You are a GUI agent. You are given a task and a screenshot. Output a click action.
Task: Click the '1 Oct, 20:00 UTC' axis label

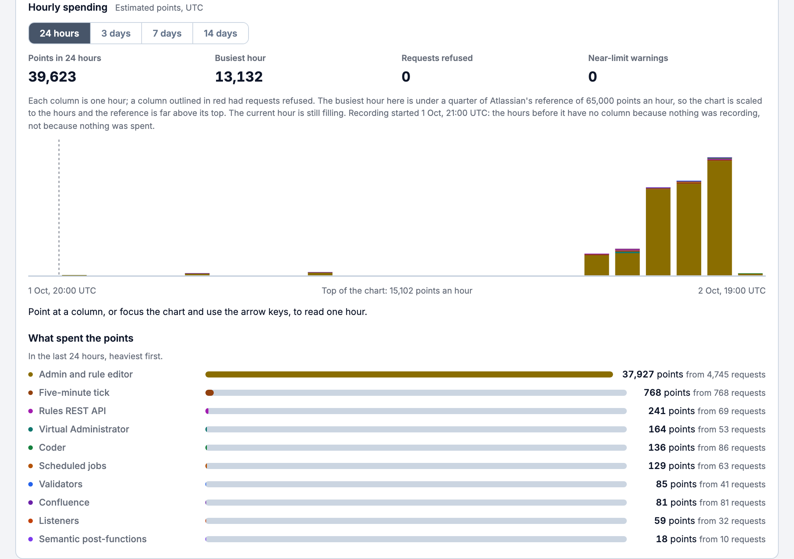click(x=62, y=291)
